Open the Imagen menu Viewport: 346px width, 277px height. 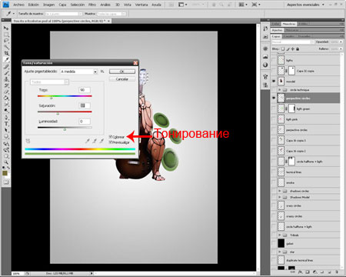48,5
